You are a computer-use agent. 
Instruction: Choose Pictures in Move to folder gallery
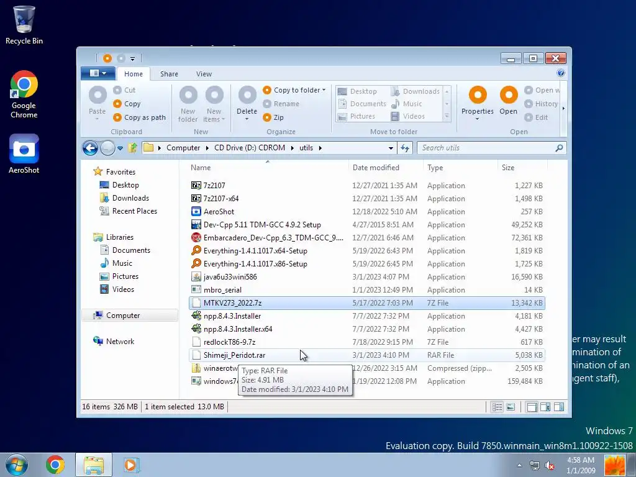point(357,116)
